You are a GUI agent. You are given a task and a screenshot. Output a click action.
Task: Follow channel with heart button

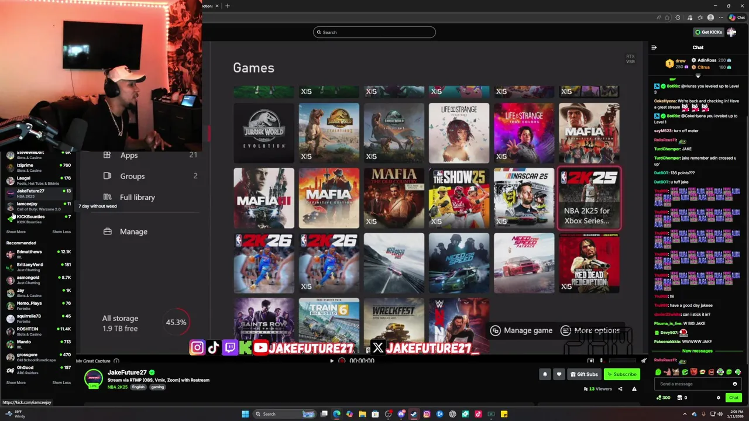[x=559, y=374]
